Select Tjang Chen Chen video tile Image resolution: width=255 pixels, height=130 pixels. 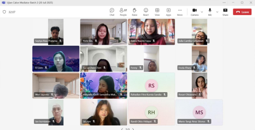104,59
